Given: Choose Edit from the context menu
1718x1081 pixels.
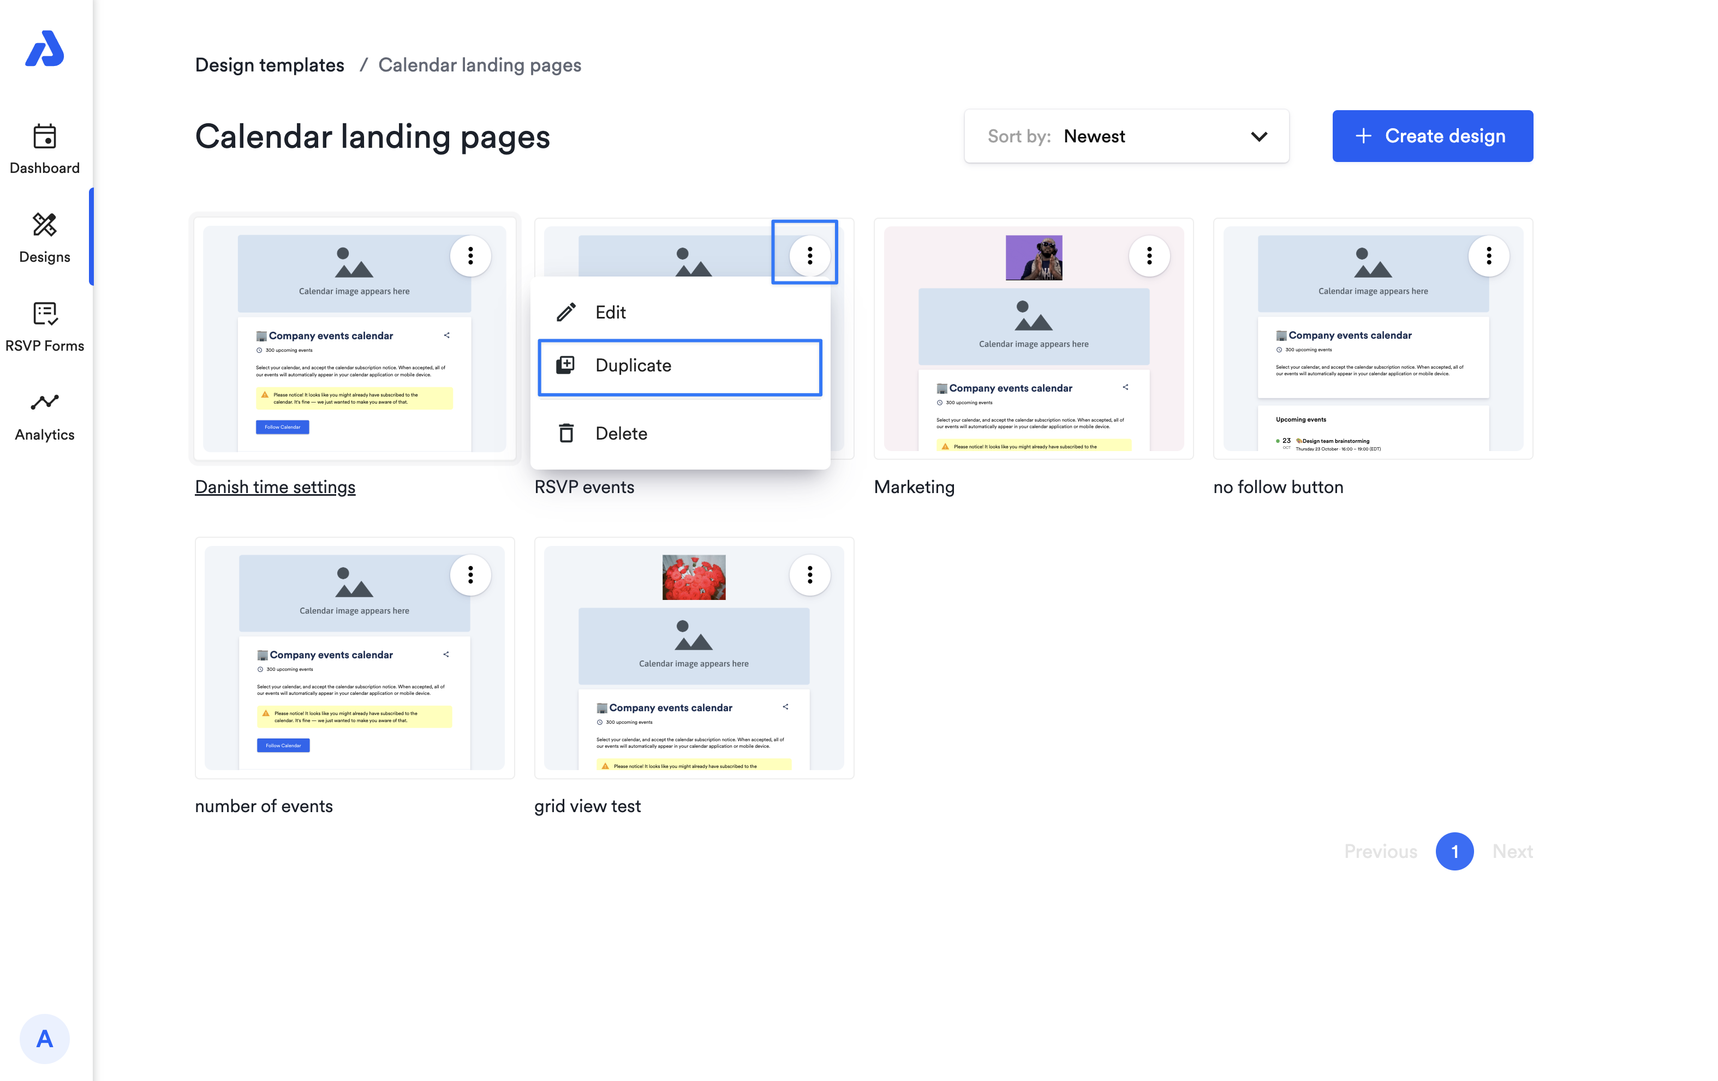Looking at the screenshot, I should tap(679, 313).
